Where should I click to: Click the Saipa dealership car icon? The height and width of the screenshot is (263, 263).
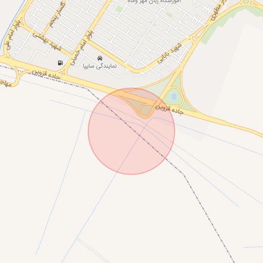pos(100,59)
